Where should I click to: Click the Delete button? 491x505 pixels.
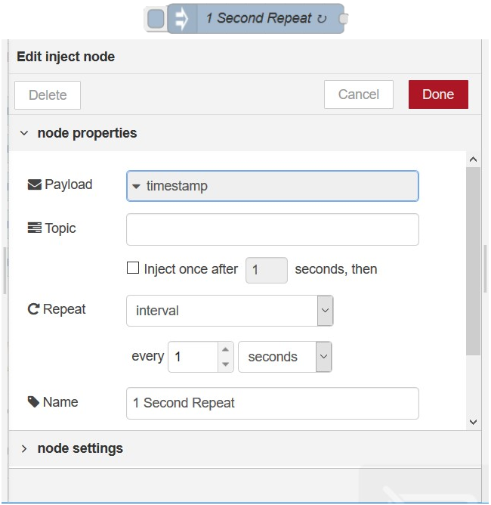click(x=48, y=95)
